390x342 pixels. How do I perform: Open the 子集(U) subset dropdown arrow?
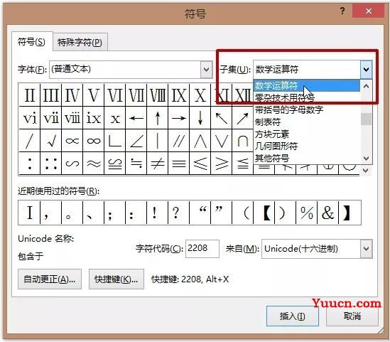[366, 69]
